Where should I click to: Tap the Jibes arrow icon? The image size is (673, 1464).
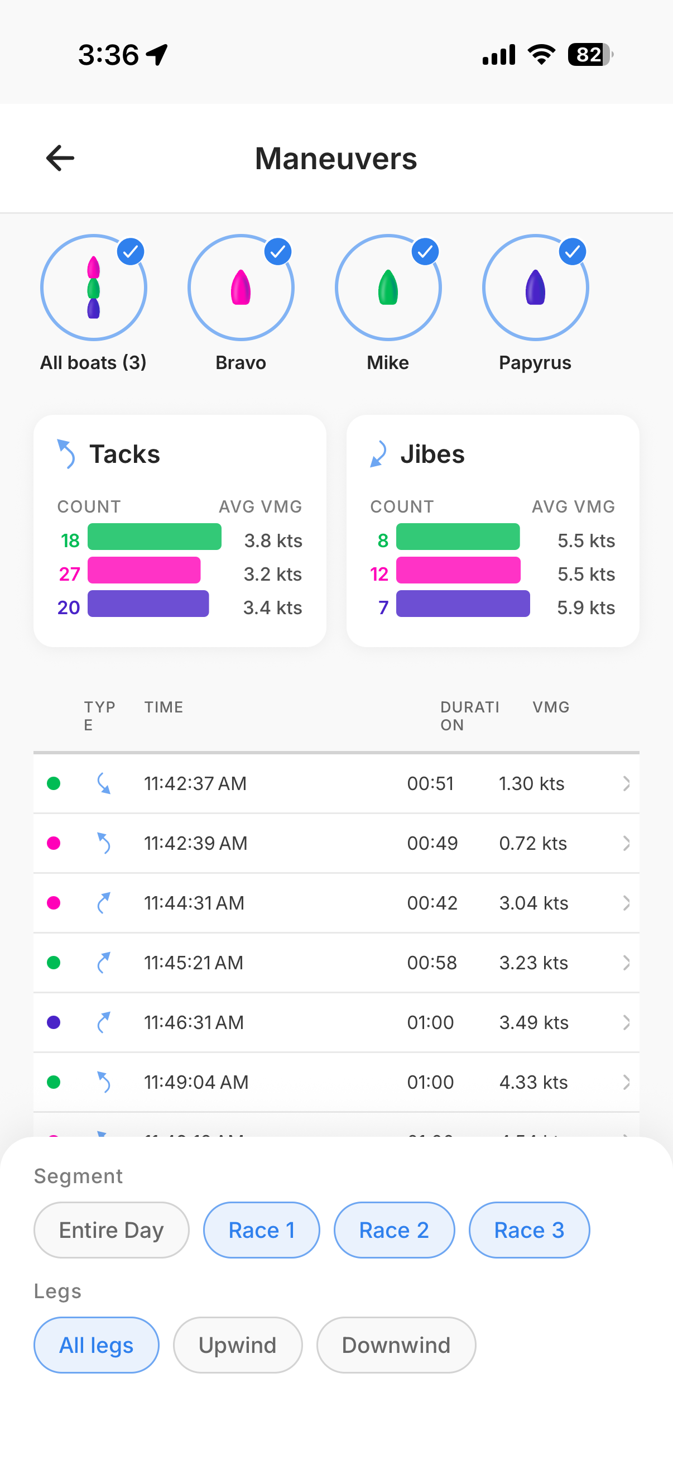click(378, 454)
